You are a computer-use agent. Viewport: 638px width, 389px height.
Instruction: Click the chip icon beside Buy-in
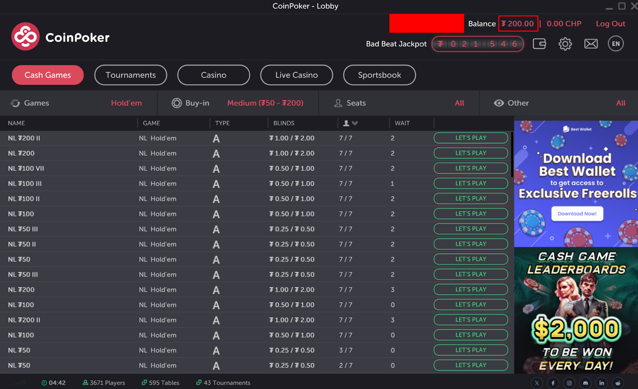[x=177, y=103]
